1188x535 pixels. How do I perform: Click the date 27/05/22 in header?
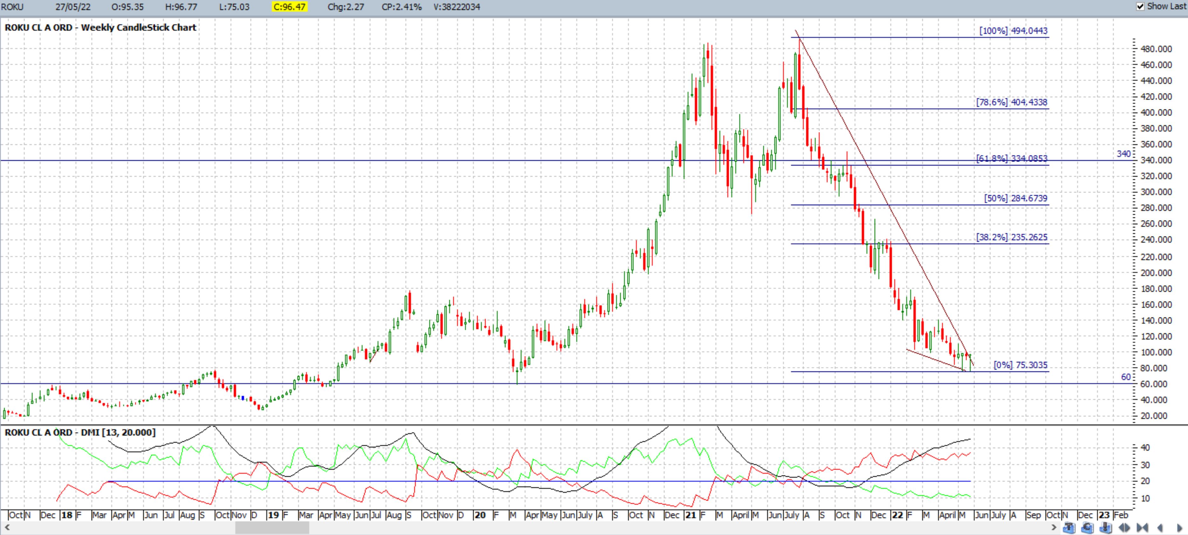(73, 7)
